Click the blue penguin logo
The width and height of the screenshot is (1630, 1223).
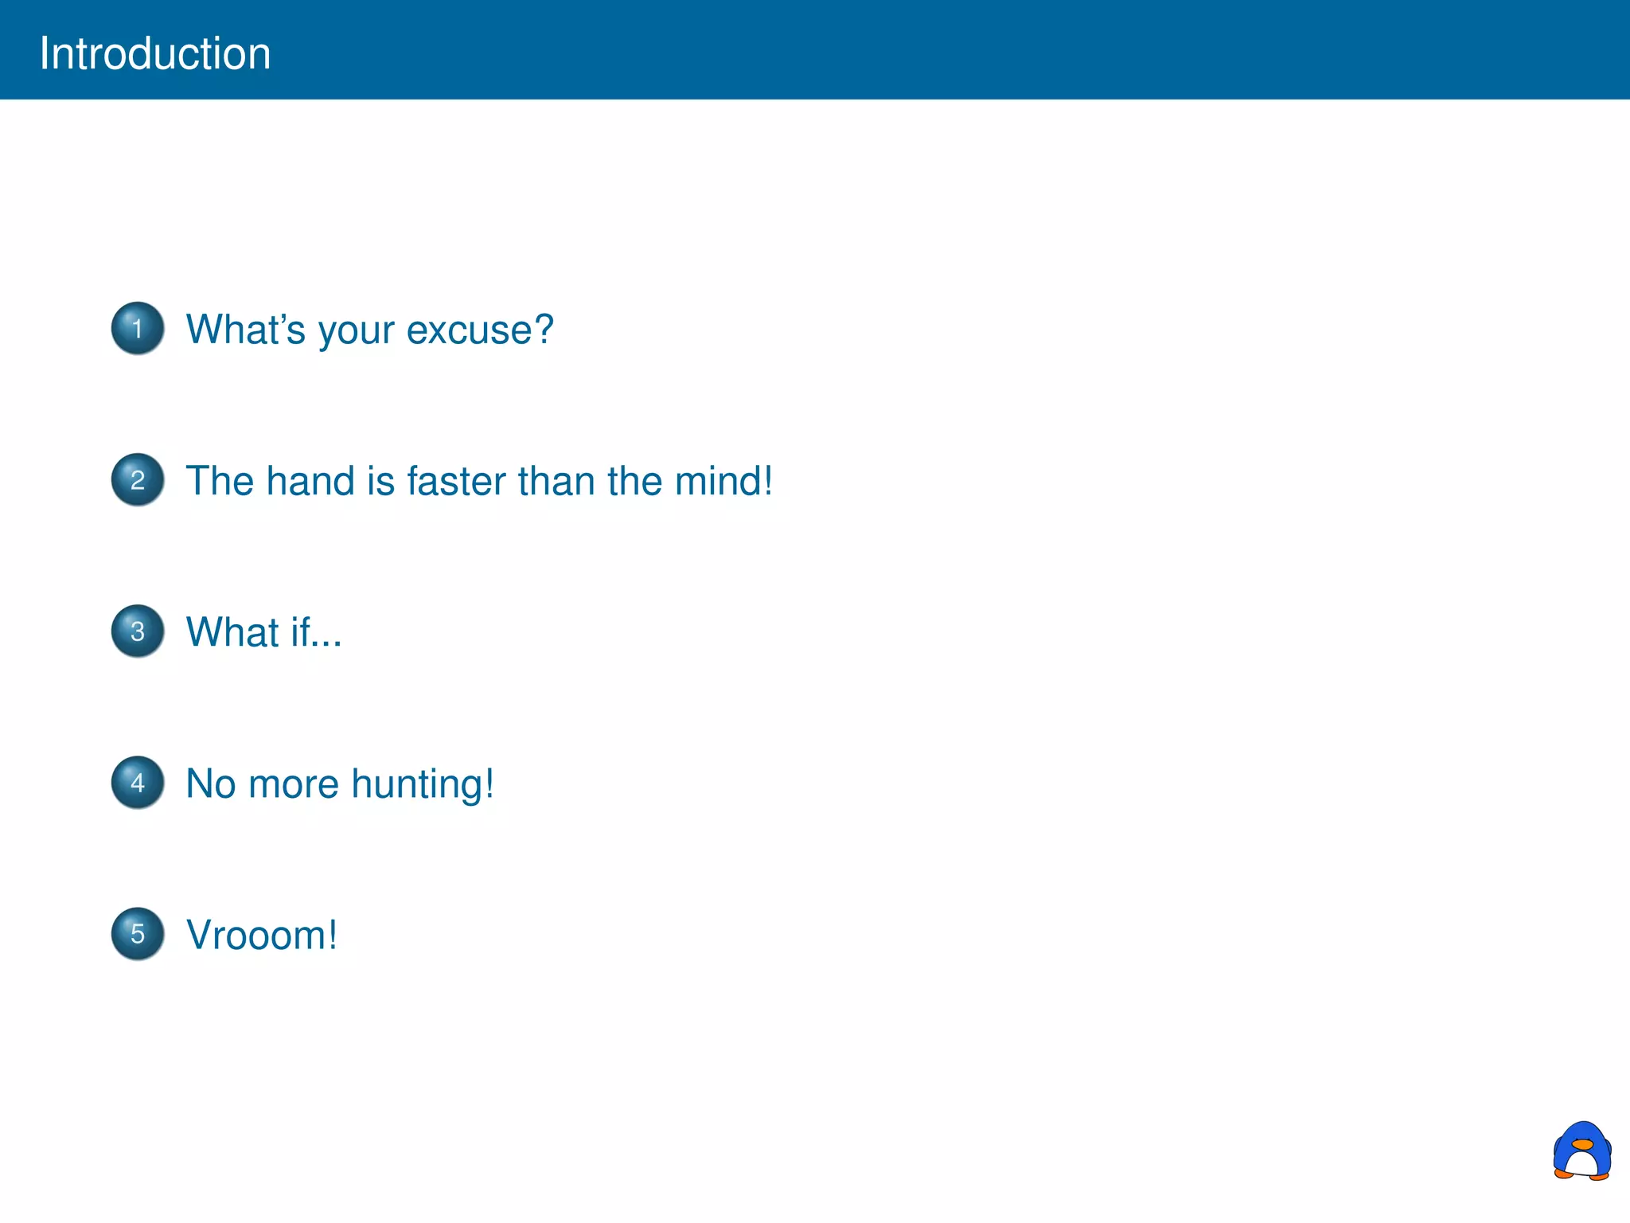pos(1581,1151)
